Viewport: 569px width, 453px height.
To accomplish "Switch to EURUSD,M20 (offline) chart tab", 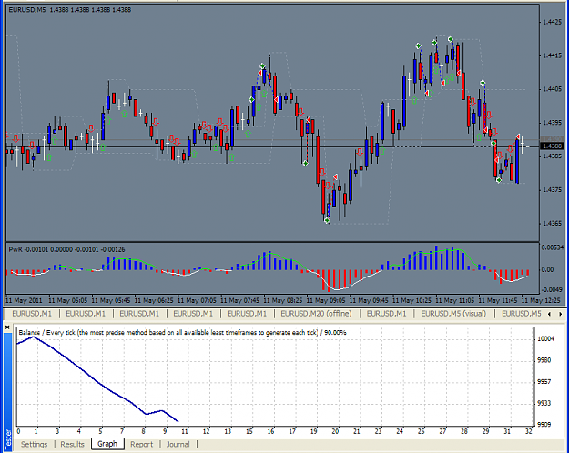I will (x=317, y=314).
